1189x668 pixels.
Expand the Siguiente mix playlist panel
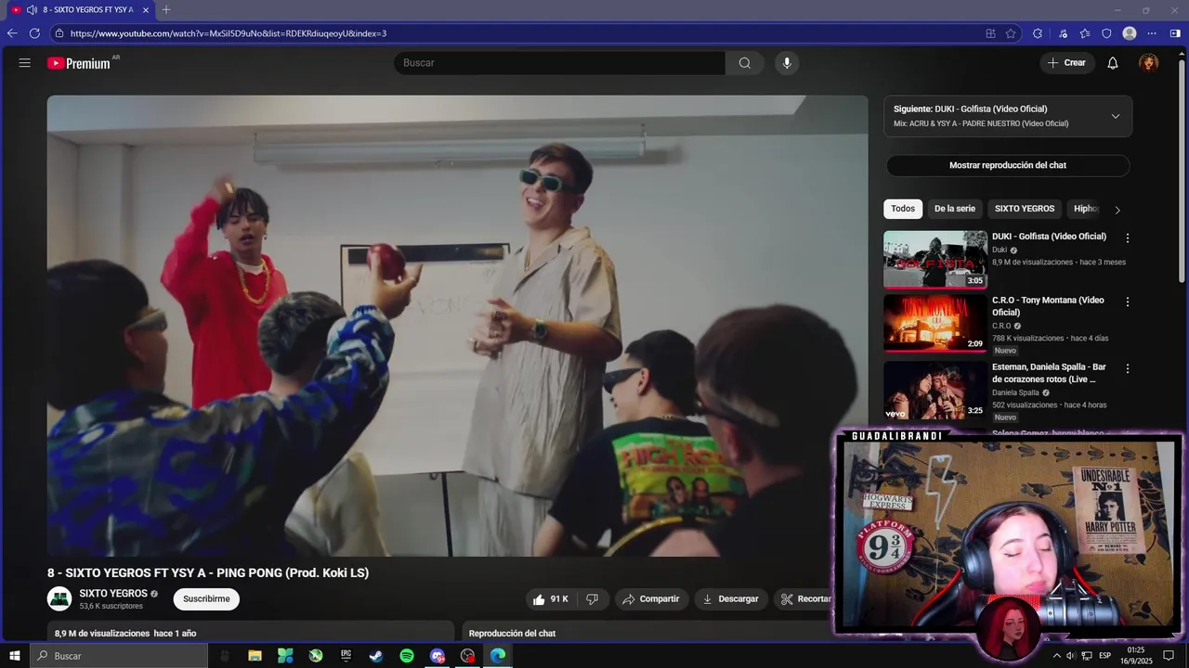[x=1116, y=116]
